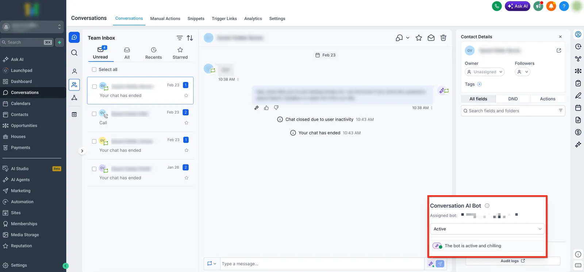Tick the Select all checkbox
This screenshot has height=272, width=584.
pos(94,70)
